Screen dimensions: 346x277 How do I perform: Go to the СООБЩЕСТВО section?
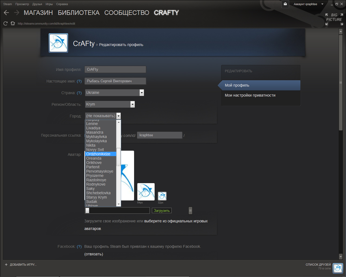127,13
